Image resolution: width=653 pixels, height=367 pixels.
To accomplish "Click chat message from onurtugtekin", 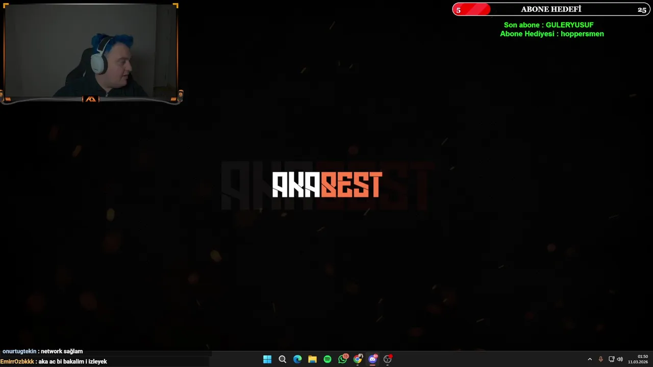I will 42,351.
